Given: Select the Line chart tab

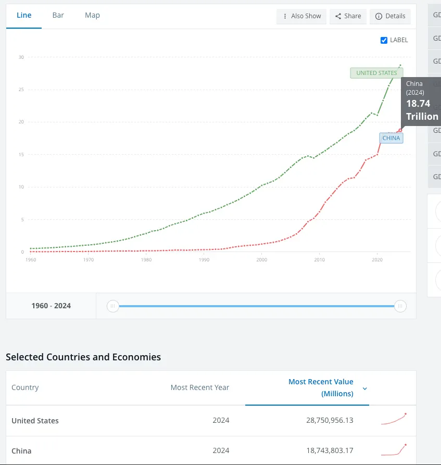Looking at the screenshot, I should click(x=24, y=16).
